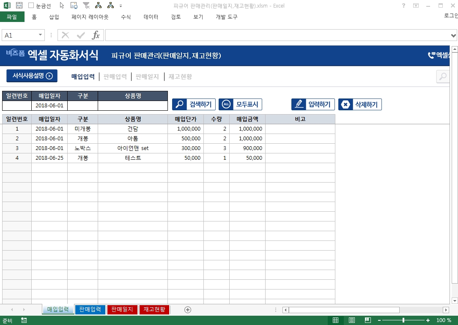Switch to Page Layout view in status bar
Screen dimensions: 458x325
[352, 320]
